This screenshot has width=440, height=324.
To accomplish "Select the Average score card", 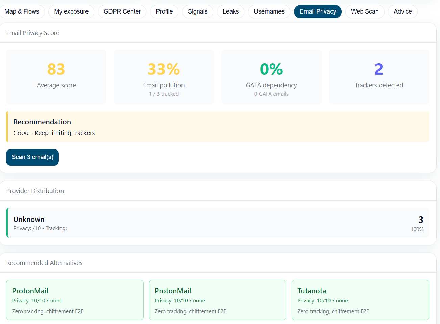I will coord(56,76).
